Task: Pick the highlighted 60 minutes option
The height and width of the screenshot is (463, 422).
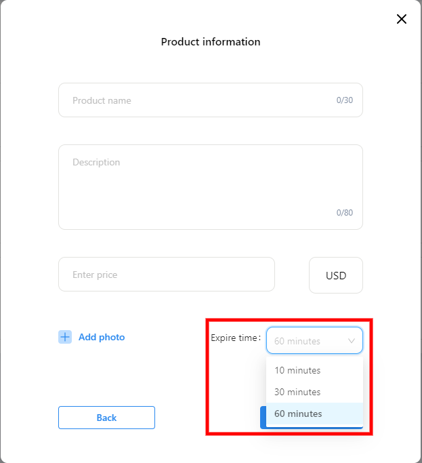Action: coord(298,414)
